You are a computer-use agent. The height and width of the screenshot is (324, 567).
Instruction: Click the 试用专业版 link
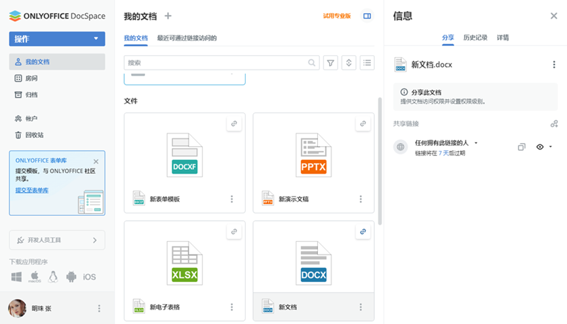point(337,16)
